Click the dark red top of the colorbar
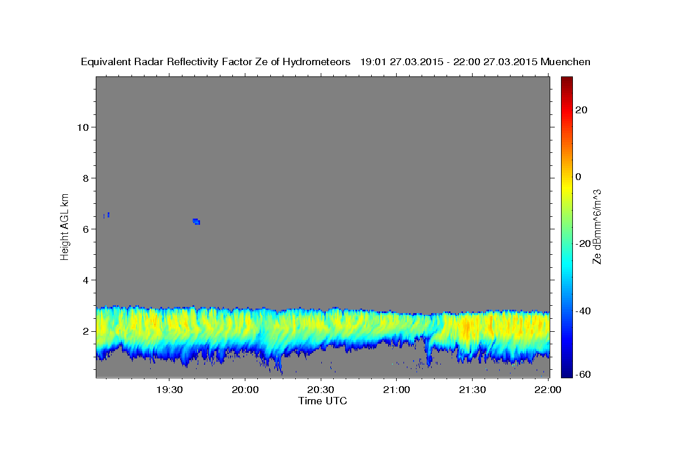 point(566,82)
